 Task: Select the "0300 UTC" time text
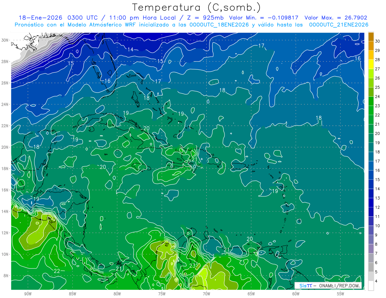(x=83, y=18)
